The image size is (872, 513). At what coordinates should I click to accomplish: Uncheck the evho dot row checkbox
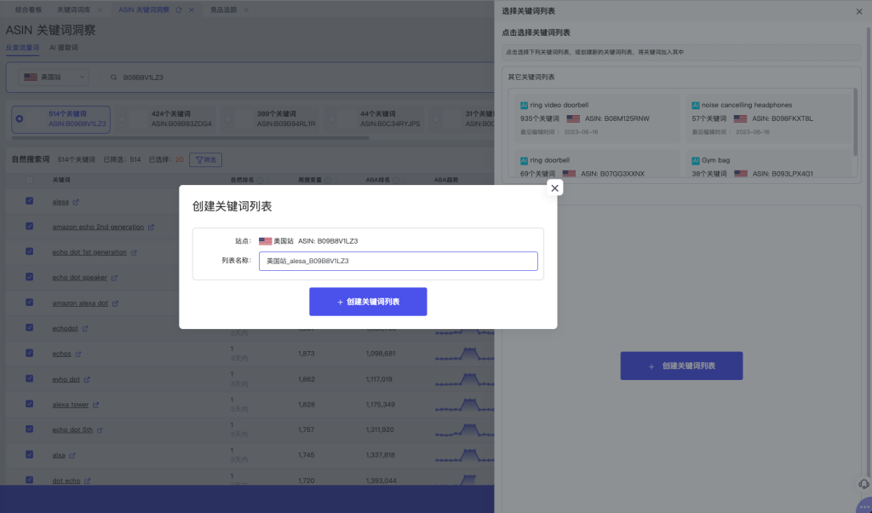click(30, 378)
